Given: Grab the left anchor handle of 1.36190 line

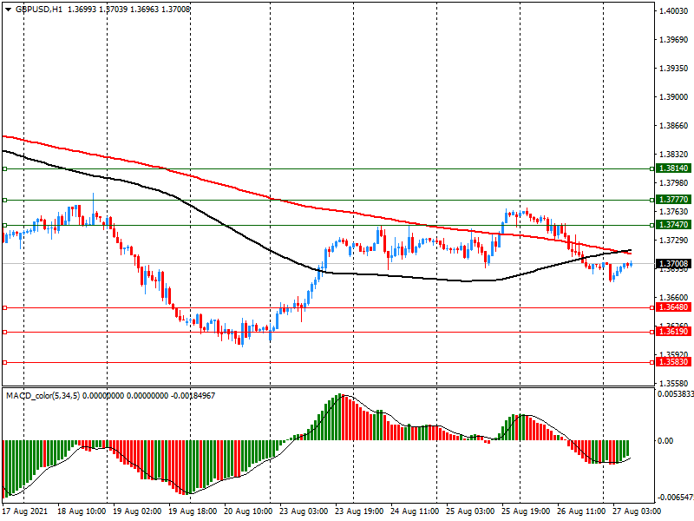Looking at the screenshot, I should point(5,333).
